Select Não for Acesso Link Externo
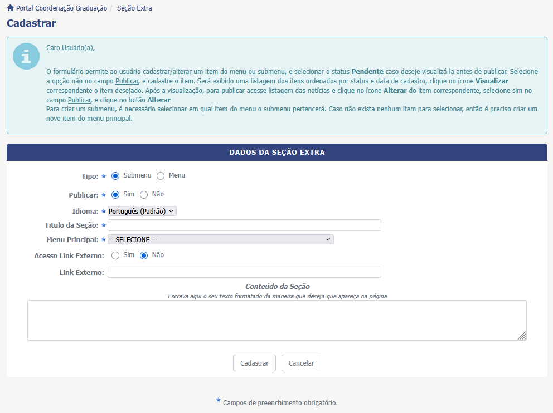Viewport: 553px width, 413px height. [x=143, y=255]
